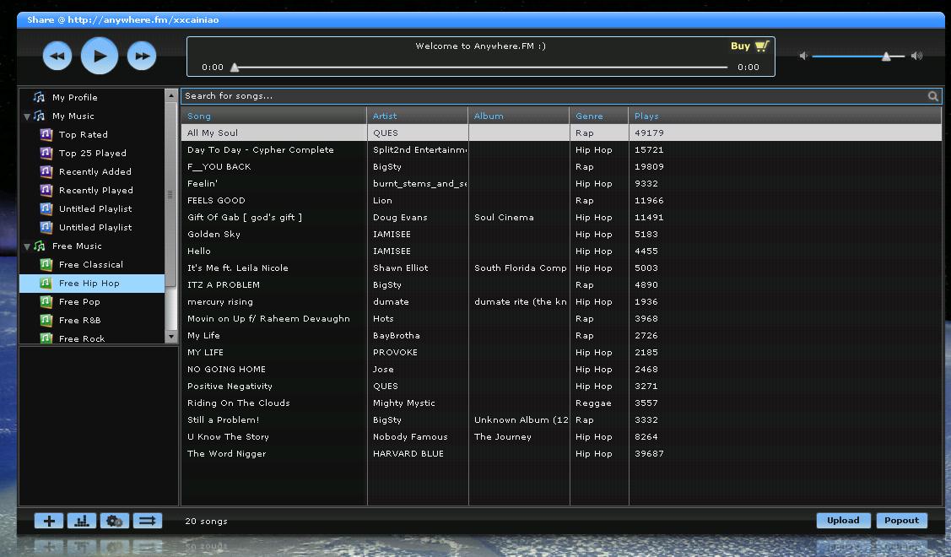Image resolution: width=951 pixels, height=557 pixels.
Task: Select song Positive Negativity
Action: point(561,387)
